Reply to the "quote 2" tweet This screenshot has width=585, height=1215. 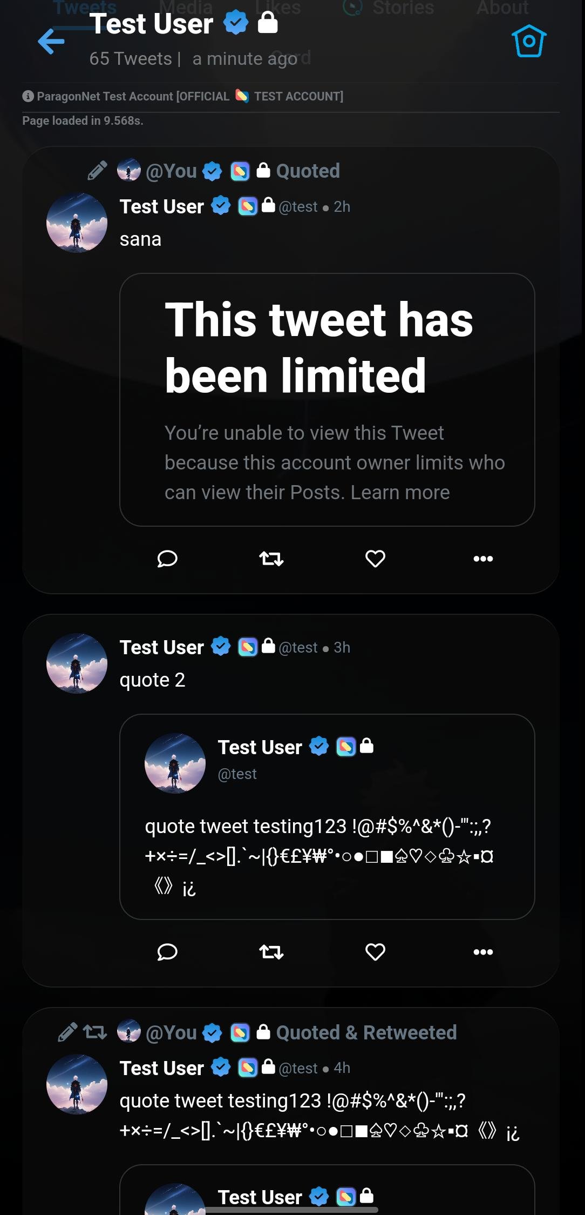tap(167, 951)
